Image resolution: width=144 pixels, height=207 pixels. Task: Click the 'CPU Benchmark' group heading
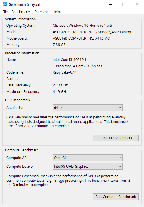(x=18, y=100)
